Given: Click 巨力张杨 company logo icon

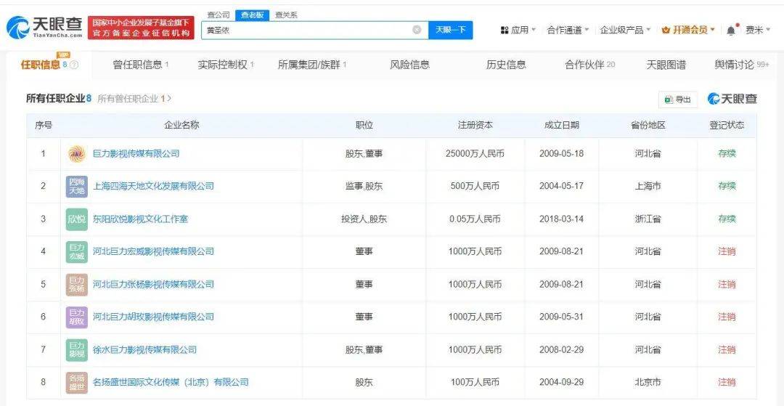Looking at the screenshot, I should 77,285.
